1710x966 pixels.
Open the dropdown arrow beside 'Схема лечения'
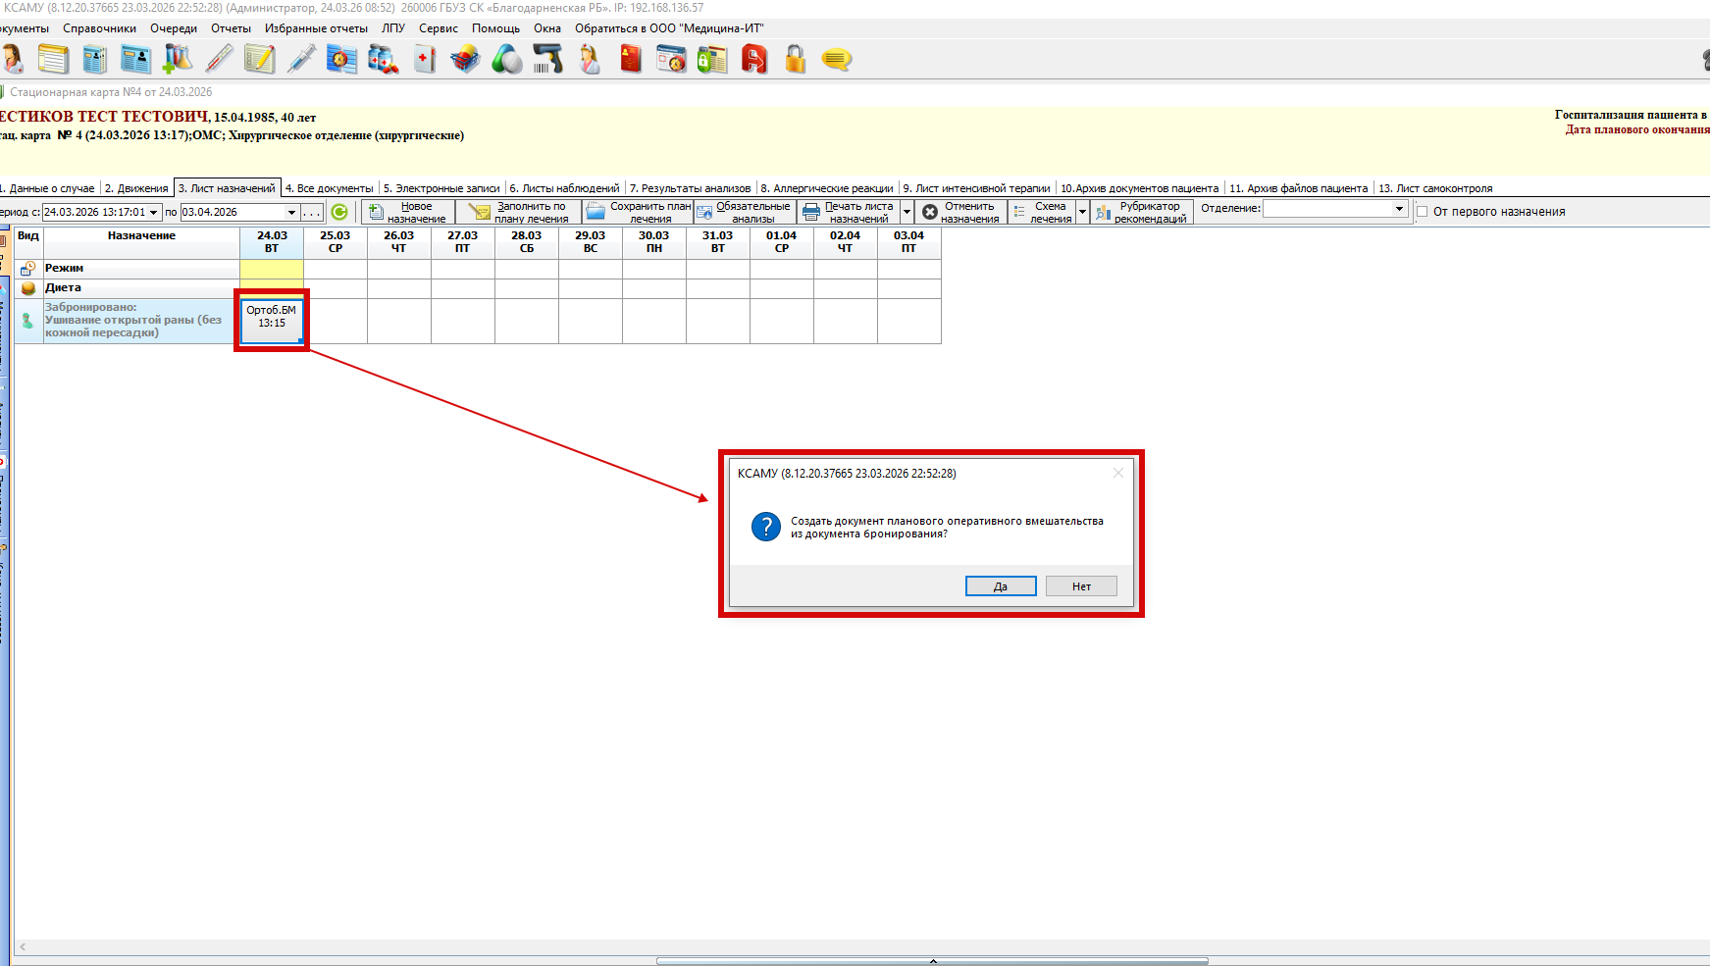tap(1082, 212)
